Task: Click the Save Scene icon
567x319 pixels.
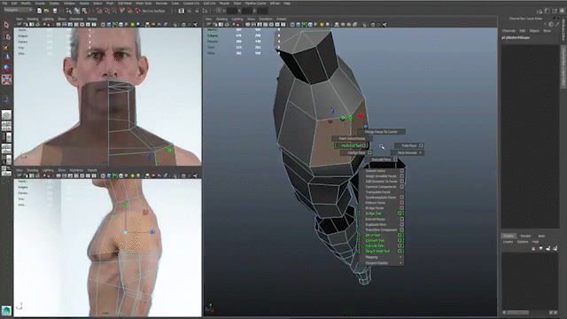Action: point(55,11)
